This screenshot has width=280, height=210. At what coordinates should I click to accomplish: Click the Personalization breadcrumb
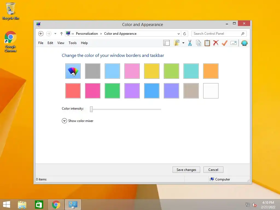pos(87,34)
